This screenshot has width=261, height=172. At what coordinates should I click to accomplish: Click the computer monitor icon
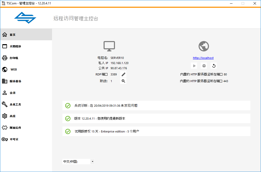click(109, 46)
